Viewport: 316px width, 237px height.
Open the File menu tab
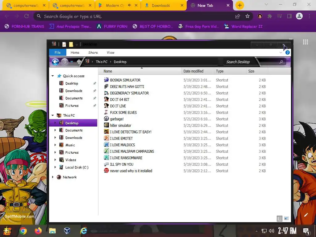click(58, 52)
